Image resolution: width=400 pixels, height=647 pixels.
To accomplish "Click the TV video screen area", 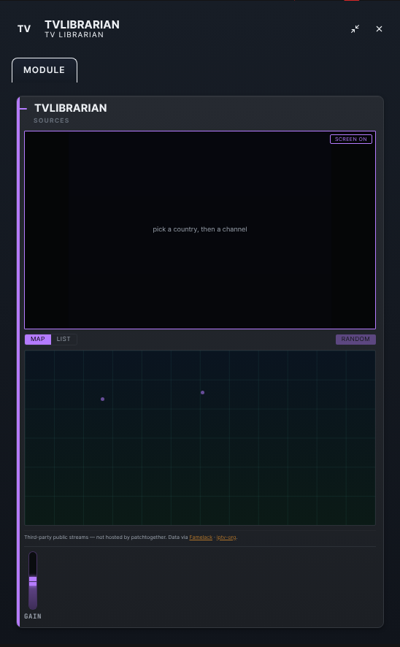I will click(x=200, y=230).
